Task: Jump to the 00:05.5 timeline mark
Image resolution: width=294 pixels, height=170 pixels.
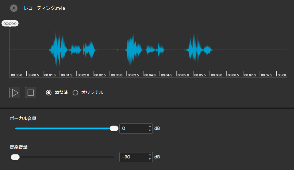Action: coord(200,75)
